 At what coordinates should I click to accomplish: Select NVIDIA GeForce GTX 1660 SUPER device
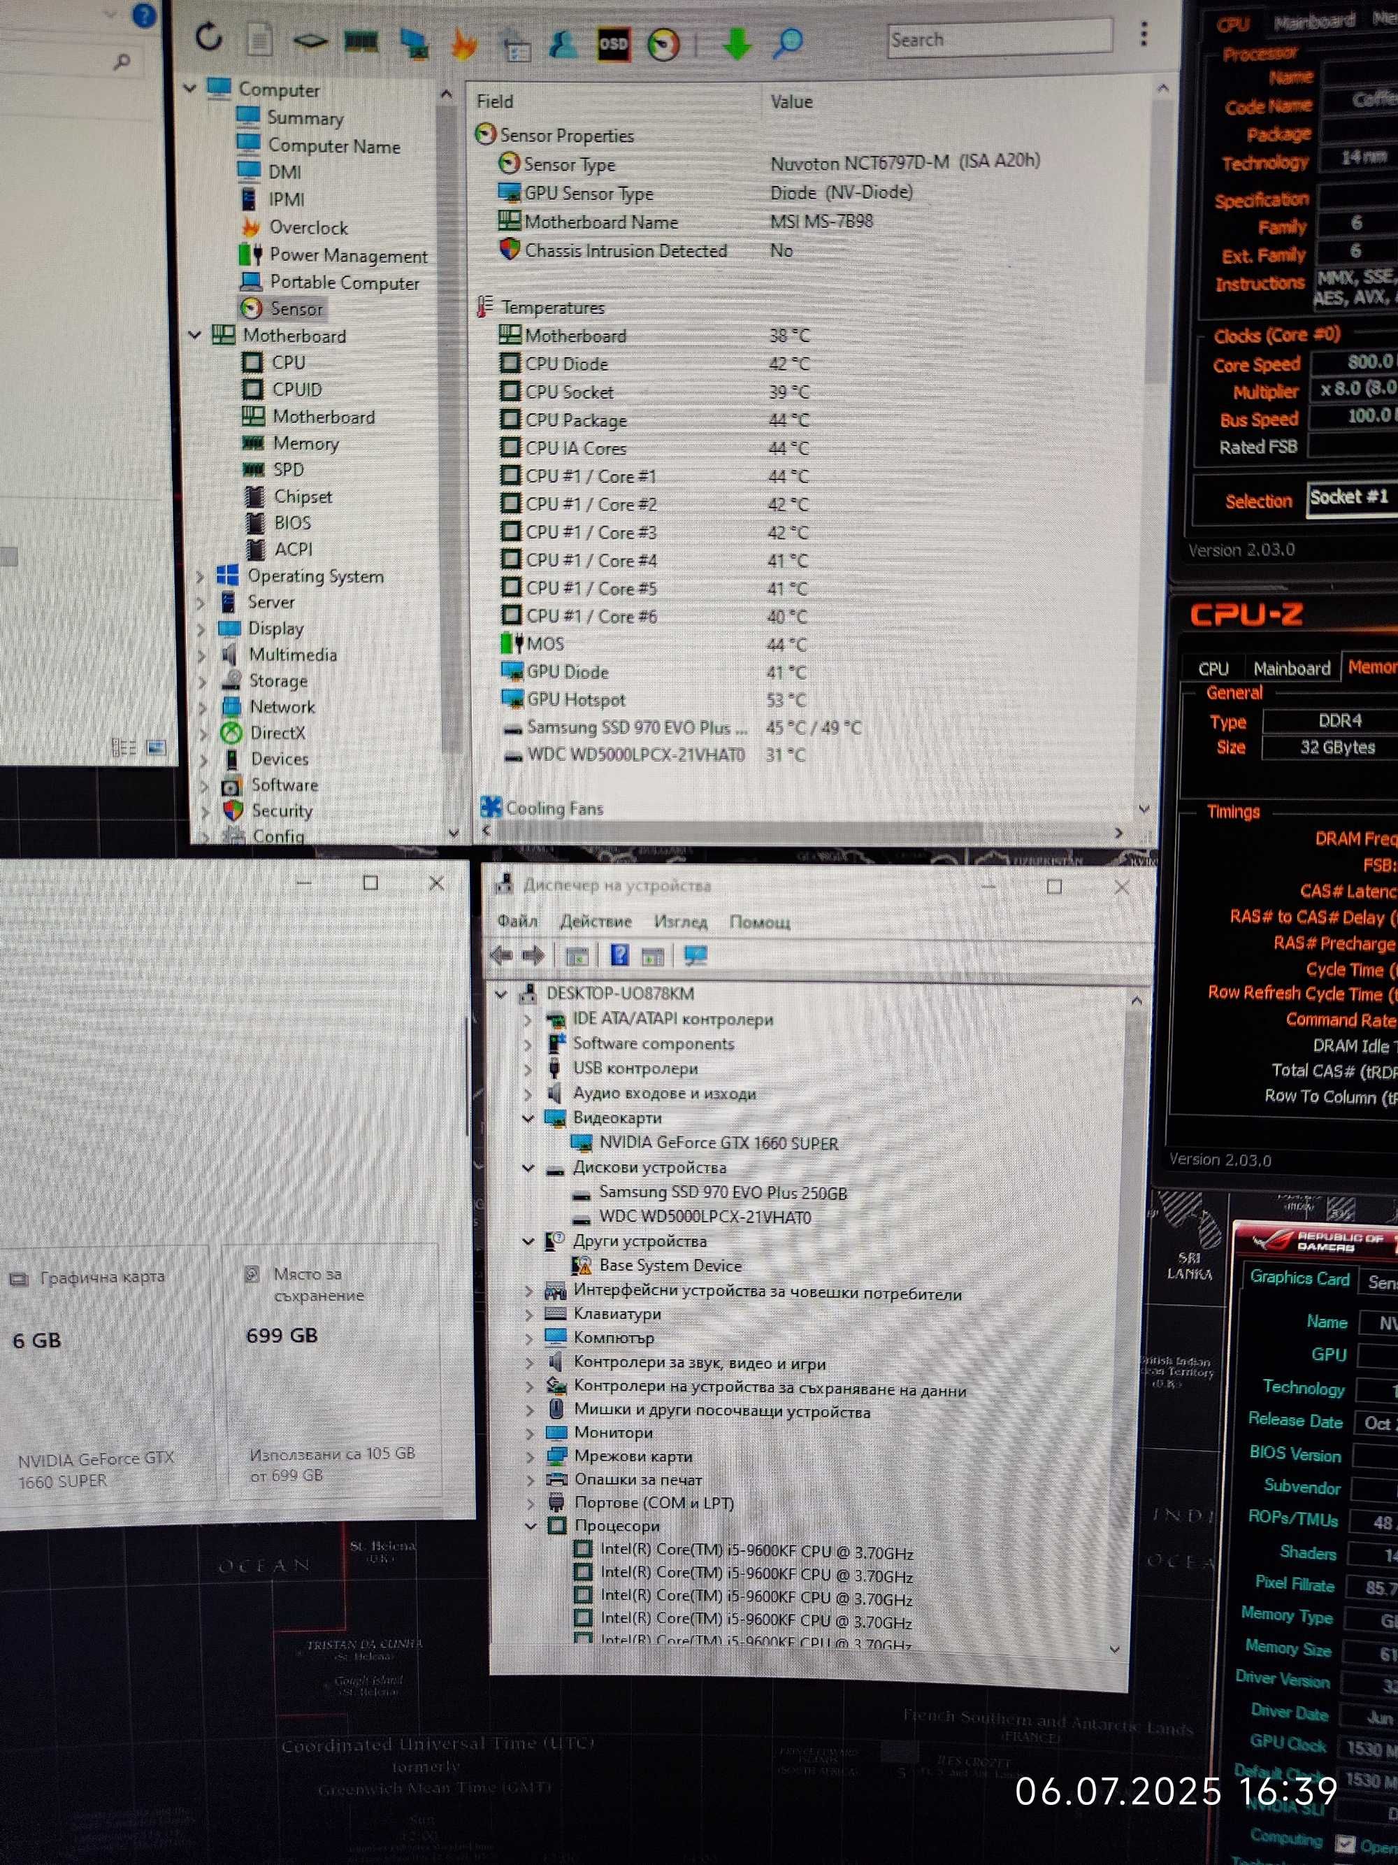coord(718,1143)
